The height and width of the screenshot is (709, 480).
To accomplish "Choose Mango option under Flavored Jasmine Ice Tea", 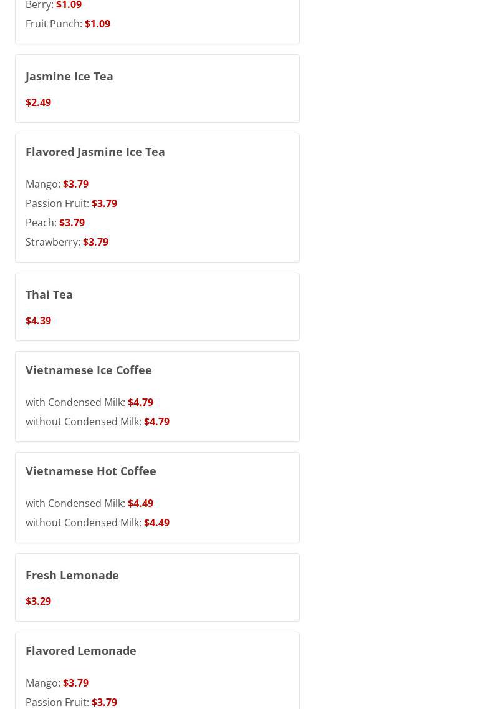I will point(57,184).
